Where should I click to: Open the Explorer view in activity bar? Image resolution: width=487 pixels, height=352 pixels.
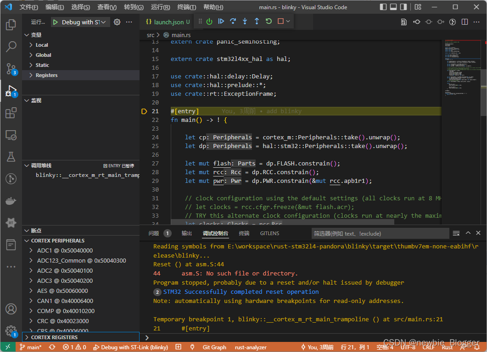pyautogui.click(x=11, y=25)
